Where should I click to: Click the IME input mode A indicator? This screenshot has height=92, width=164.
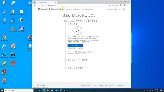click(152, 90)
